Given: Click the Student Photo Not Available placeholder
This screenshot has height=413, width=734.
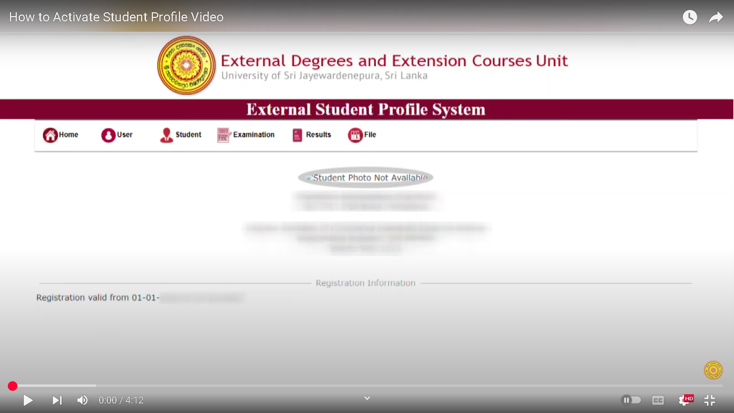Looking at the screenshot, I should pyautogui.click(x=366, y=178).
